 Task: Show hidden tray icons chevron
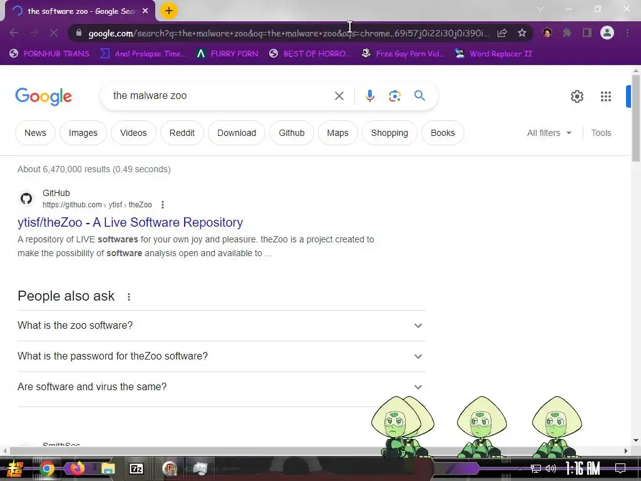[520, 468]
